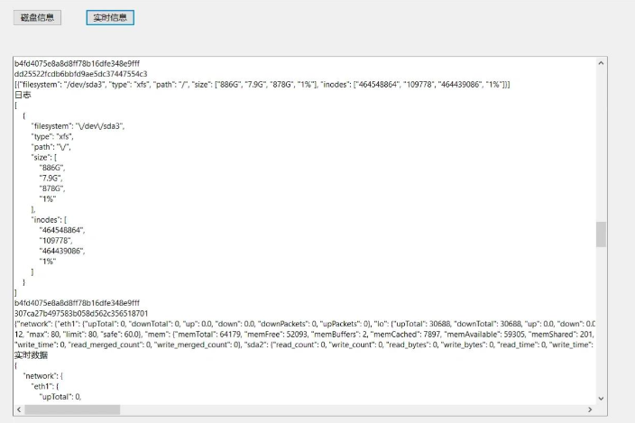
Task: Click the "size": [ line
Action: tap(44, 157)
